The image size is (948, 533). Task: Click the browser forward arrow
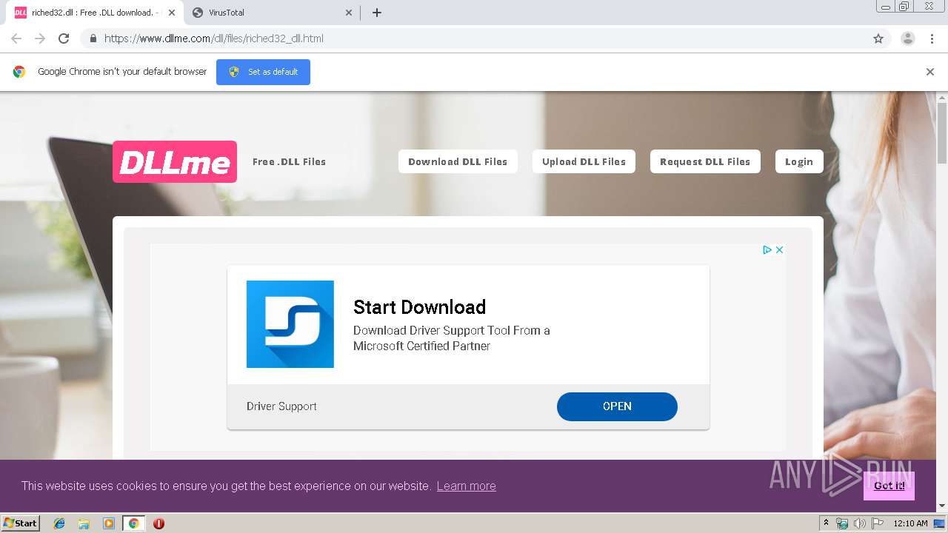pyautogui.click(x=40, y=38)
